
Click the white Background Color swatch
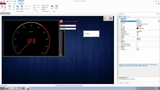[x=137, y=21]
